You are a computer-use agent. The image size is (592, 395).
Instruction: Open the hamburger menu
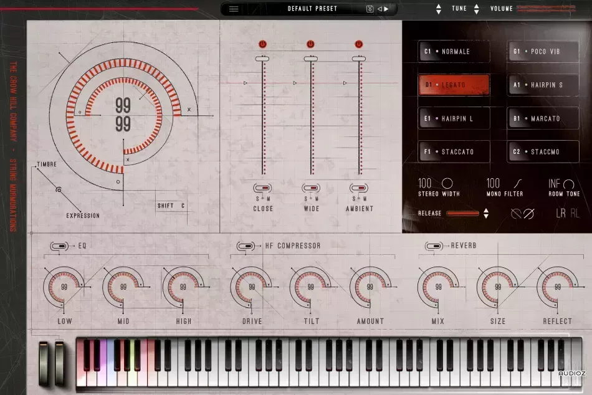[x=233, y=8]
